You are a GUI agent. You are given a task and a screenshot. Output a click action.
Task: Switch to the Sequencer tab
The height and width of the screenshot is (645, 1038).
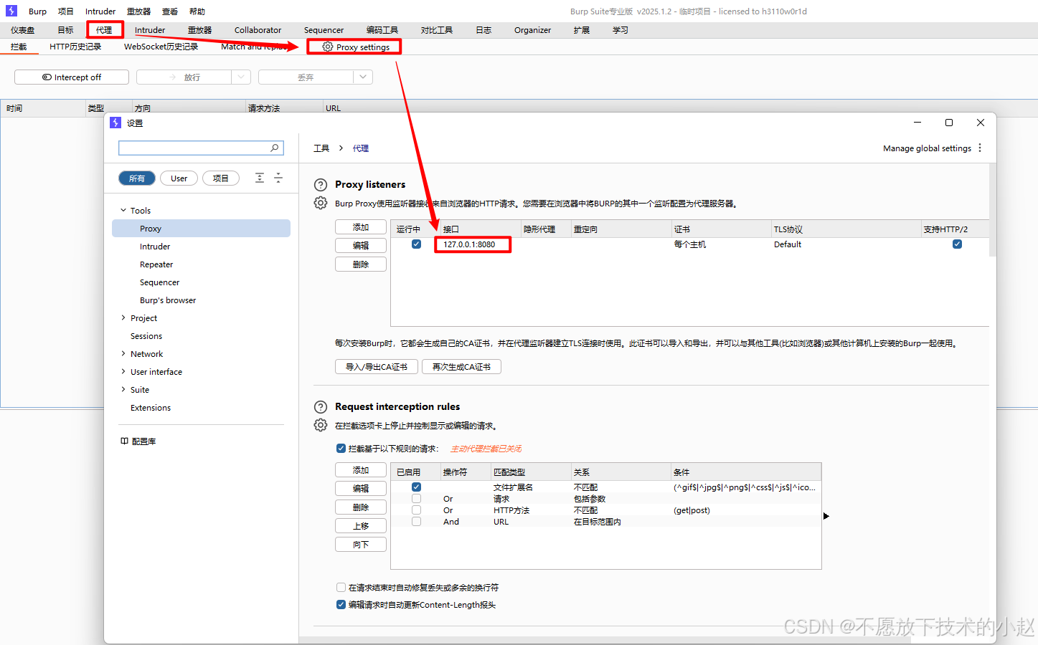[324, 30]
